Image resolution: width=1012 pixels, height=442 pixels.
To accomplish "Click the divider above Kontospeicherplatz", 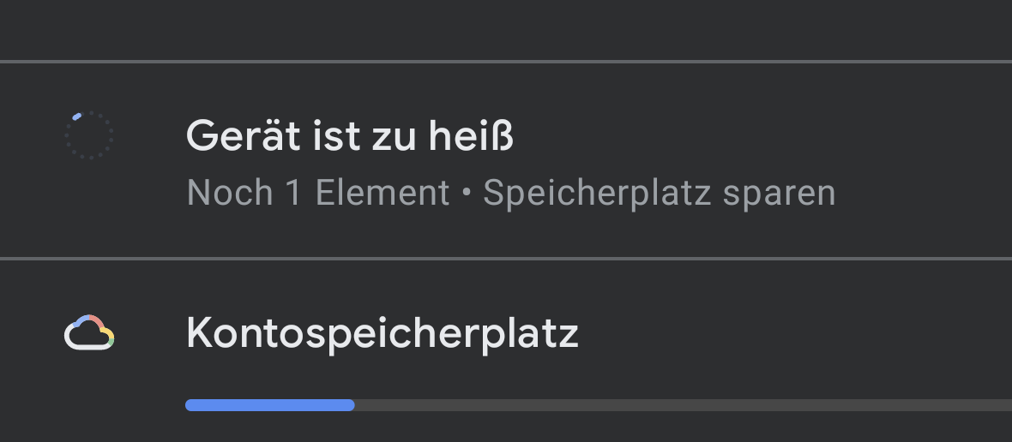I will tap(506, 259).
